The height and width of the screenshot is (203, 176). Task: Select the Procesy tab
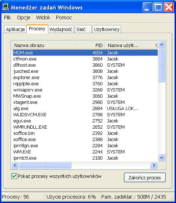[37, 29]
